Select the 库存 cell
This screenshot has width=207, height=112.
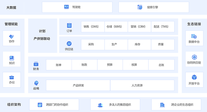coord(139,44)
